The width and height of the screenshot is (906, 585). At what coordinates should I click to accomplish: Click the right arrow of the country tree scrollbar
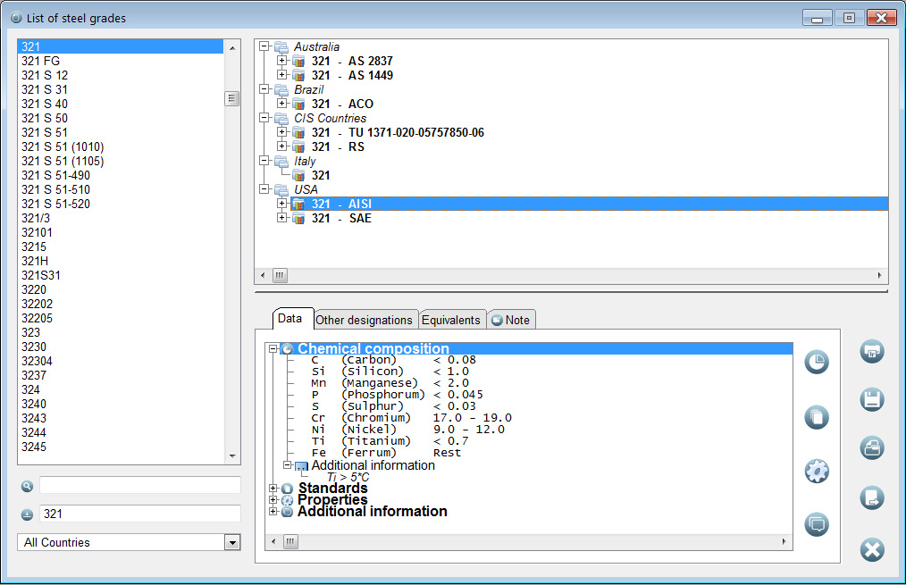(x=879, y=275)
